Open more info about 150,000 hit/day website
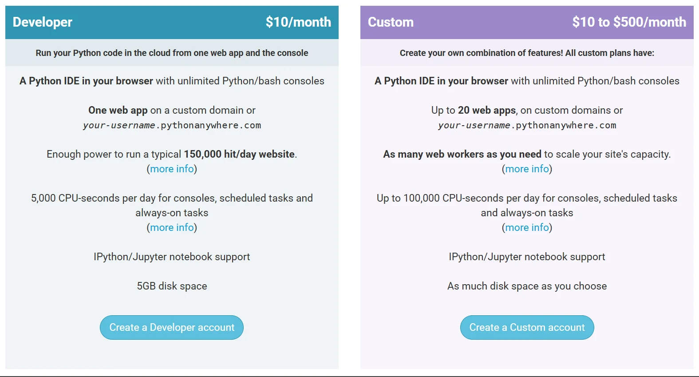The width and height of the screenshot is (699, 377). [172, 169]
